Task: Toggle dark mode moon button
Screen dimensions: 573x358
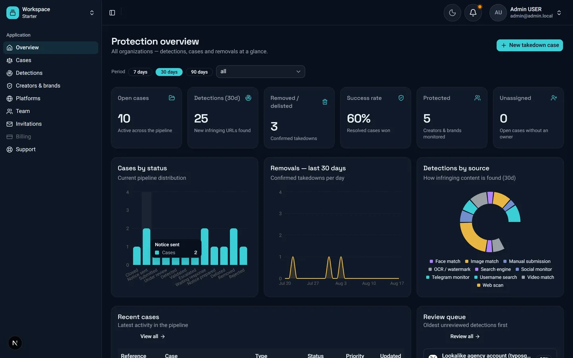Action: (x=452, y=13)
